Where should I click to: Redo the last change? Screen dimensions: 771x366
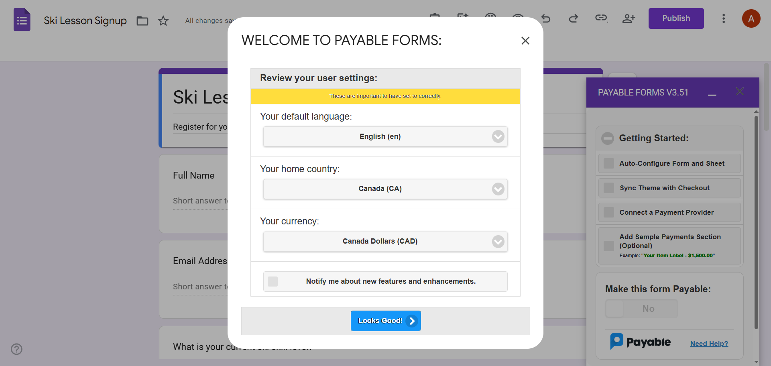(573, 18)
